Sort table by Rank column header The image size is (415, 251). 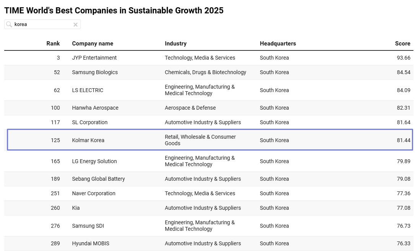tap(53, 44)
